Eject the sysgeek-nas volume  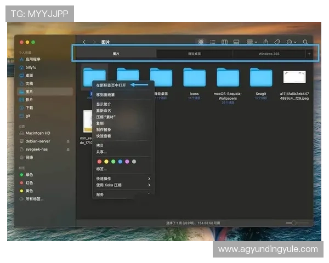click(x=67, y=149)
